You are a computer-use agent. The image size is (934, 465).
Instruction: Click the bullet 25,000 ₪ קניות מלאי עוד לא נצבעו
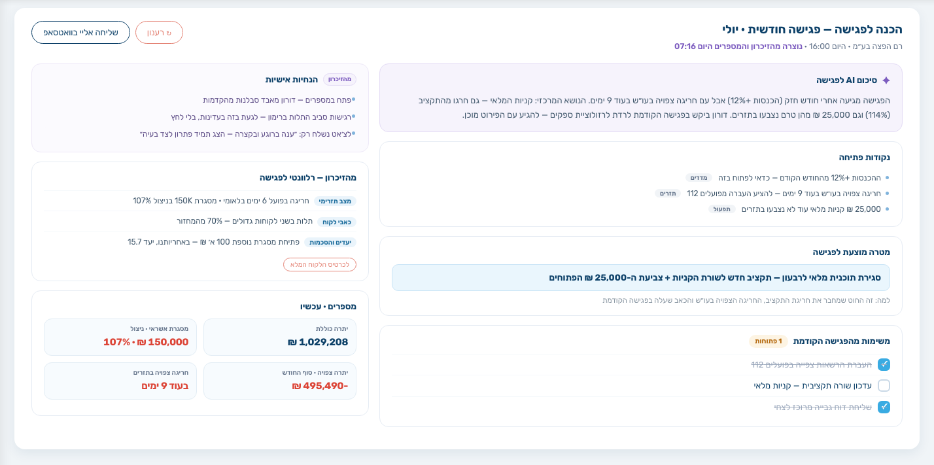pyautogui.click(x=811, y=209)
